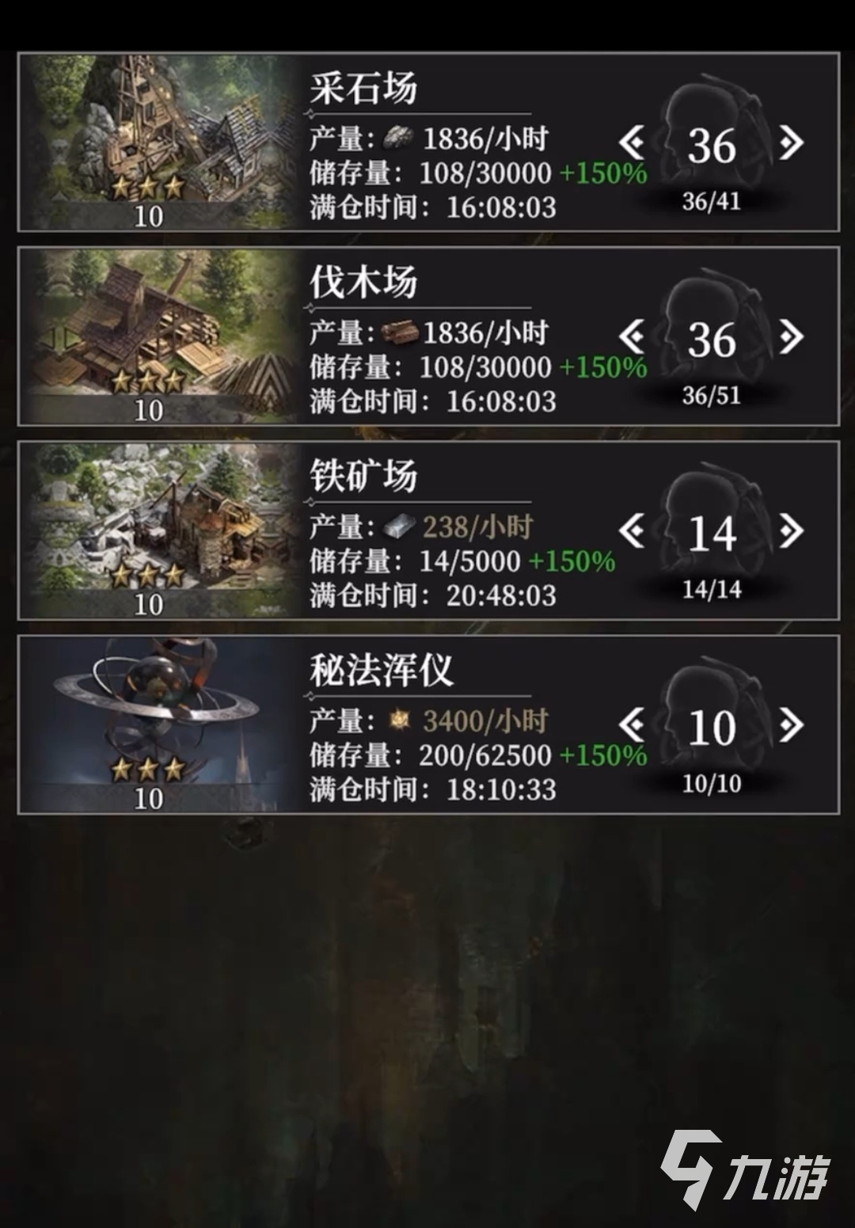Decrease workers at the 采石场 quarry
This screenshot has height=1228, width=855.
pyautogui.click(x=632, y=143)
